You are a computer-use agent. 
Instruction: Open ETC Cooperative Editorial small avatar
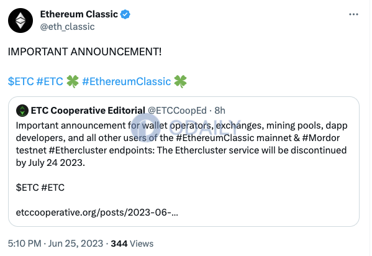[22, 111]
